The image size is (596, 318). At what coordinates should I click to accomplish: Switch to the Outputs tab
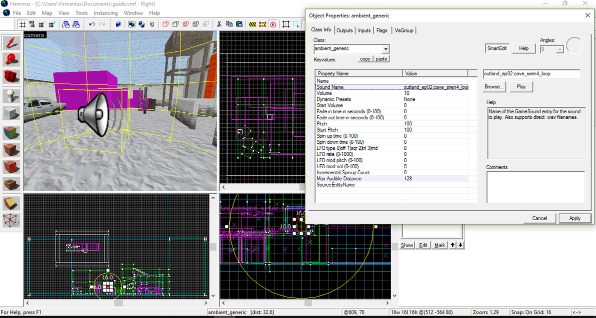coord(344,30)
